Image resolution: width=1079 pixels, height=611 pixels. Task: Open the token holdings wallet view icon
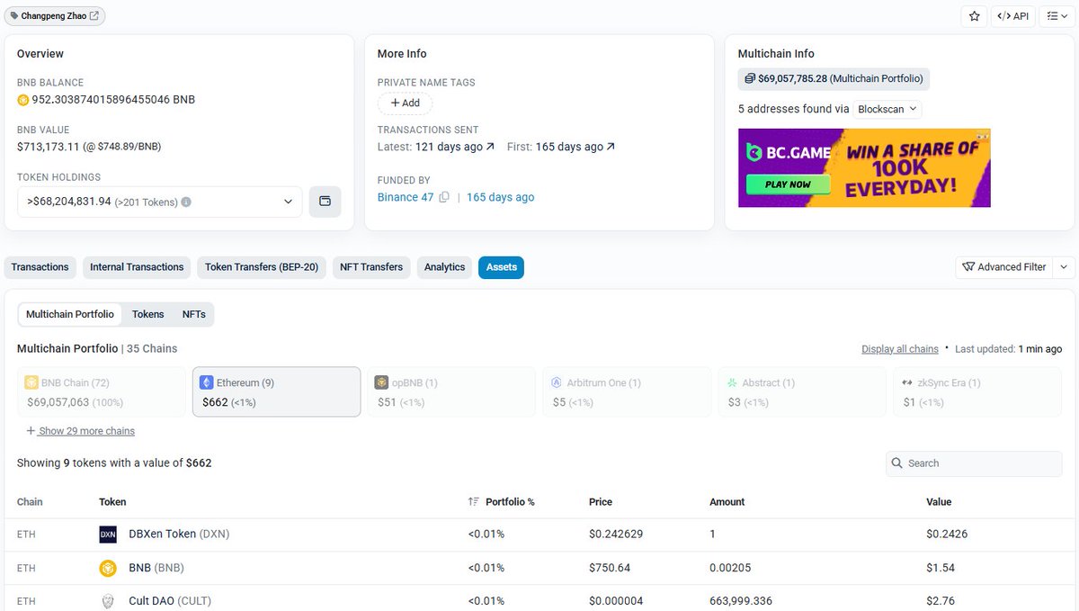point(325,202)
